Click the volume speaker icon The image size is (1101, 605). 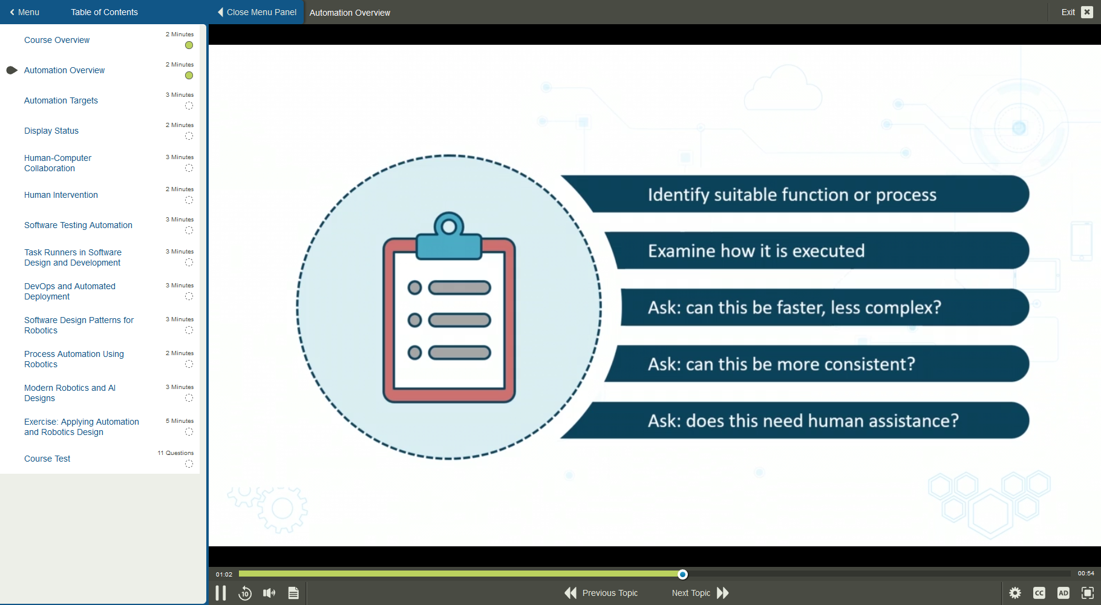point(269,593)
